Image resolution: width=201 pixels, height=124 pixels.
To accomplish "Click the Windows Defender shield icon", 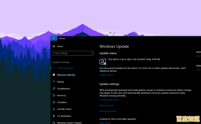I will point(54,75).
